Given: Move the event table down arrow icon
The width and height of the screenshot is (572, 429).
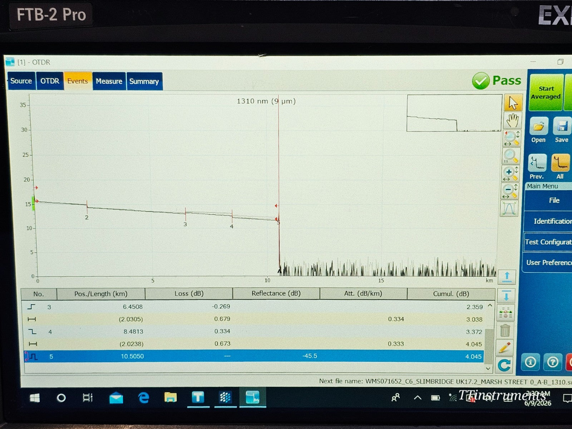Looking at the screenshot, I should [x=506, y=296].
